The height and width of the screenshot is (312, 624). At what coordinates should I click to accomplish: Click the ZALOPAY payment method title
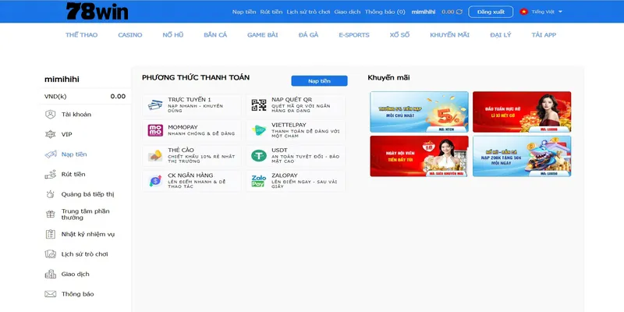coord(285,175)
